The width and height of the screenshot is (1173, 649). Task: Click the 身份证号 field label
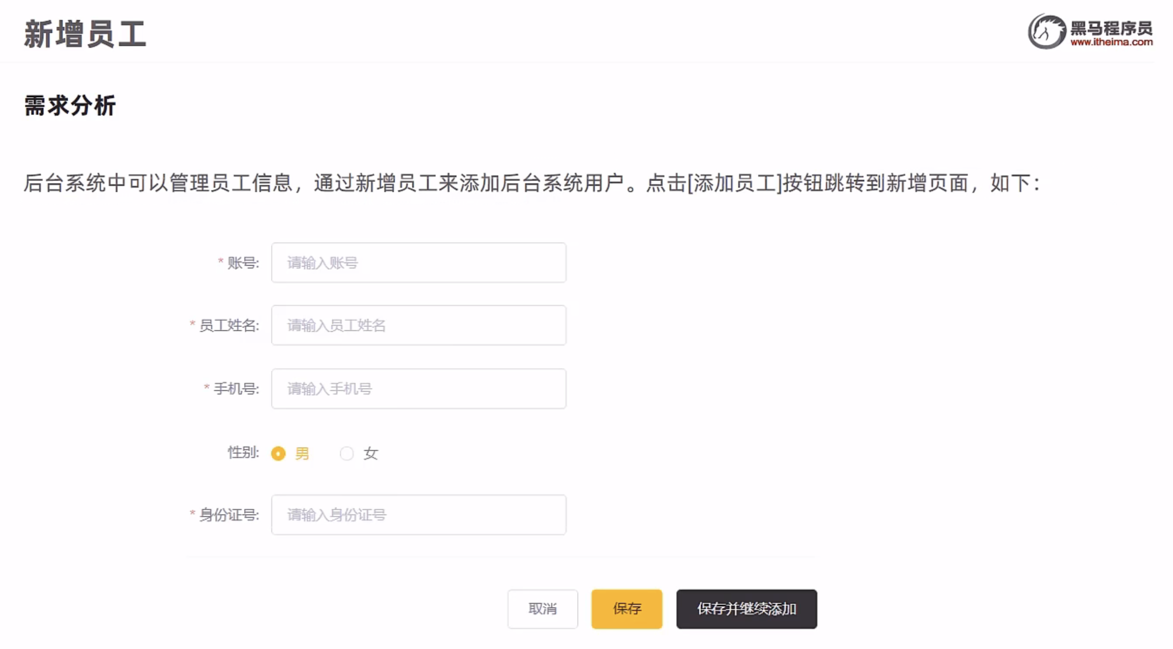[229, 515]
